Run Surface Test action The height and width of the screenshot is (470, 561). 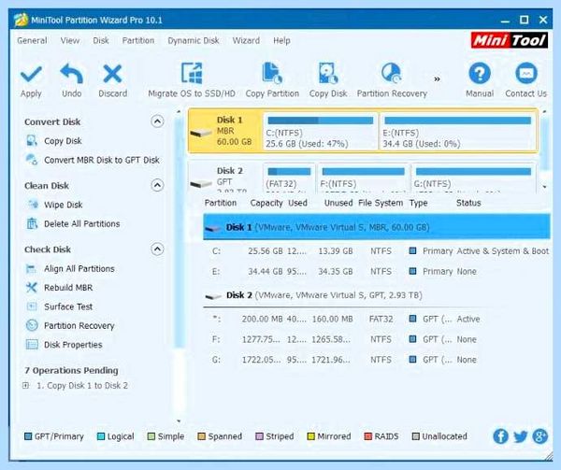click(68, 306)
